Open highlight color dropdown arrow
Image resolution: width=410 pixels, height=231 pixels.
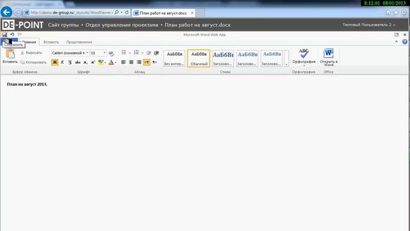click(x=105, y=63)
